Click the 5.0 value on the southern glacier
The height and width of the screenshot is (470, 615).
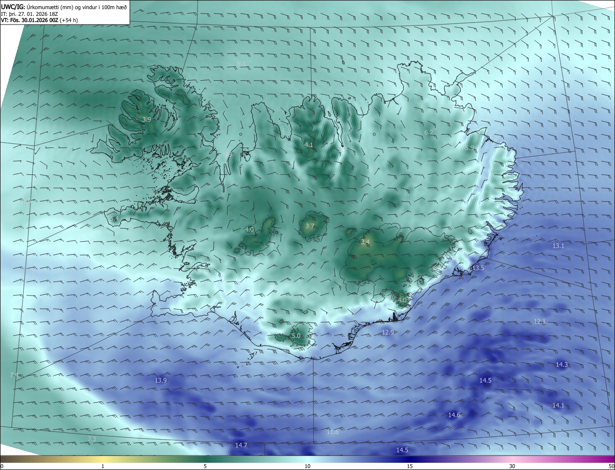[x=296, y=336]
